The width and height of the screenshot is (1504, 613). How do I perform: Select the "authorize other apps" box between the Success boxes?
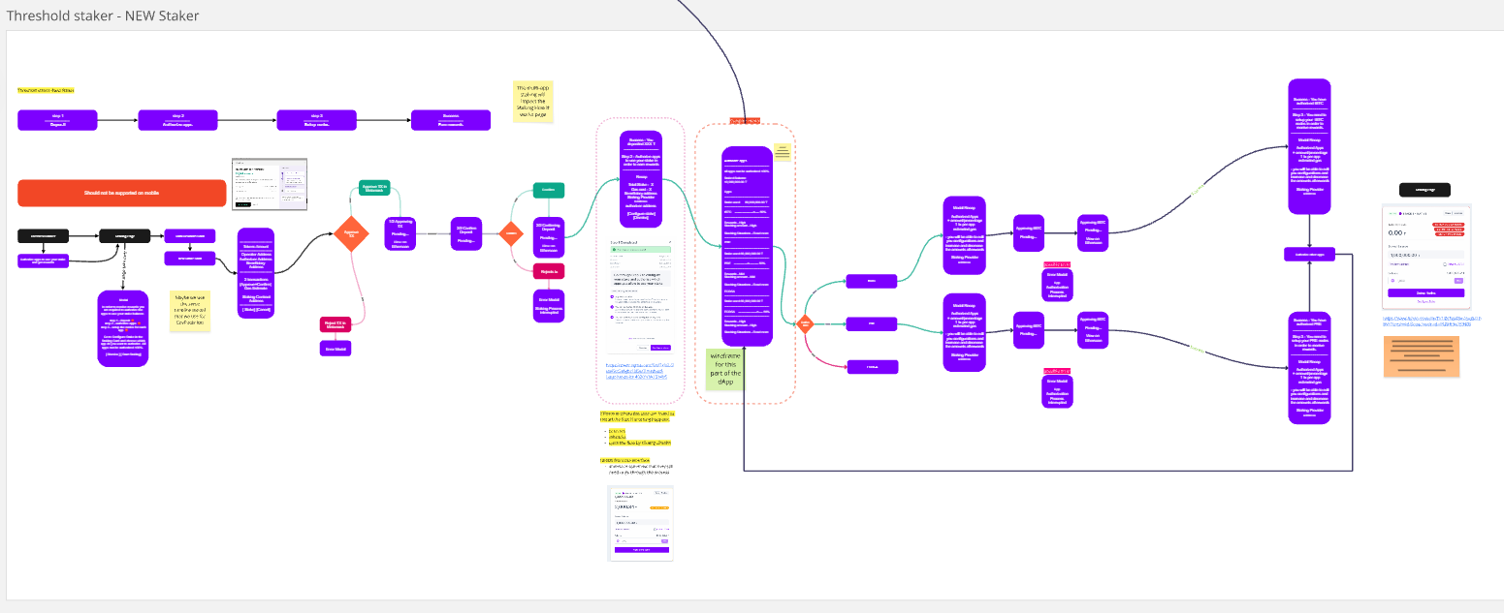1309,254
